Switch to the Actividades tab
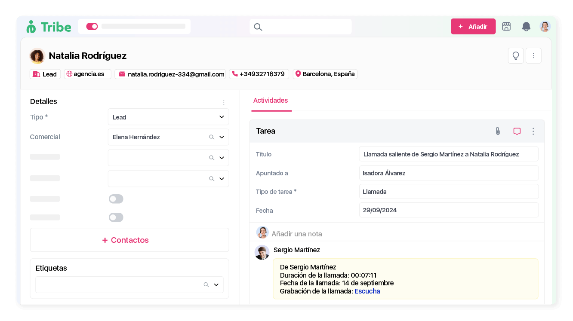This screenshot has width=573, height=321. click(x=271, y=101)
